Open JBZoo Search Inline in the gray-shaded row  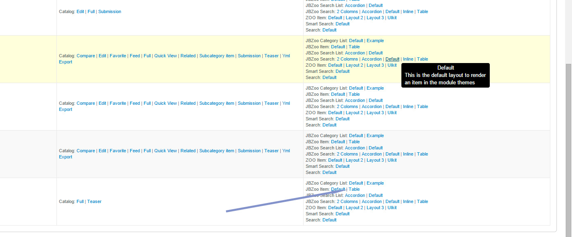pos(408,154)
